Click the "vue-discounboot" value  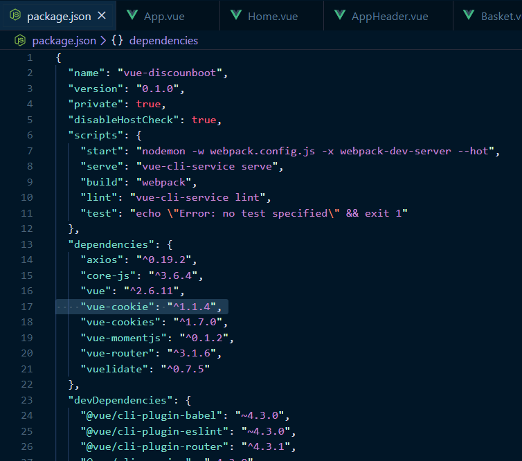[170, 73]
